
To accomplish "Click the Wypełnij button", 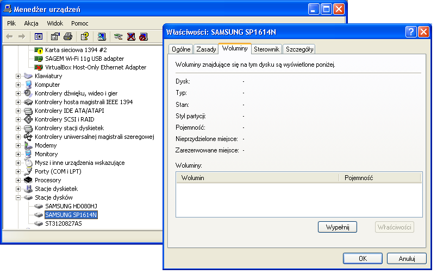I will (338, 227).
